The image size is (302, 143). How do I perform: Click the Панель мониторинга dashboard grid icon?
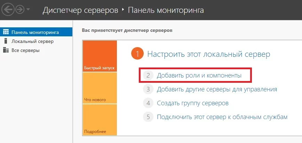click(x=6, y=32)
